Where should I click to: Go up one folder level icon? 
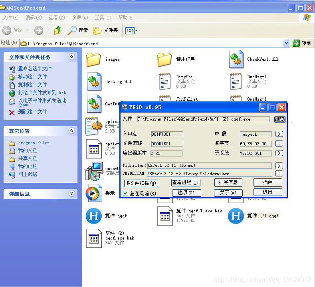coord(58,30)
